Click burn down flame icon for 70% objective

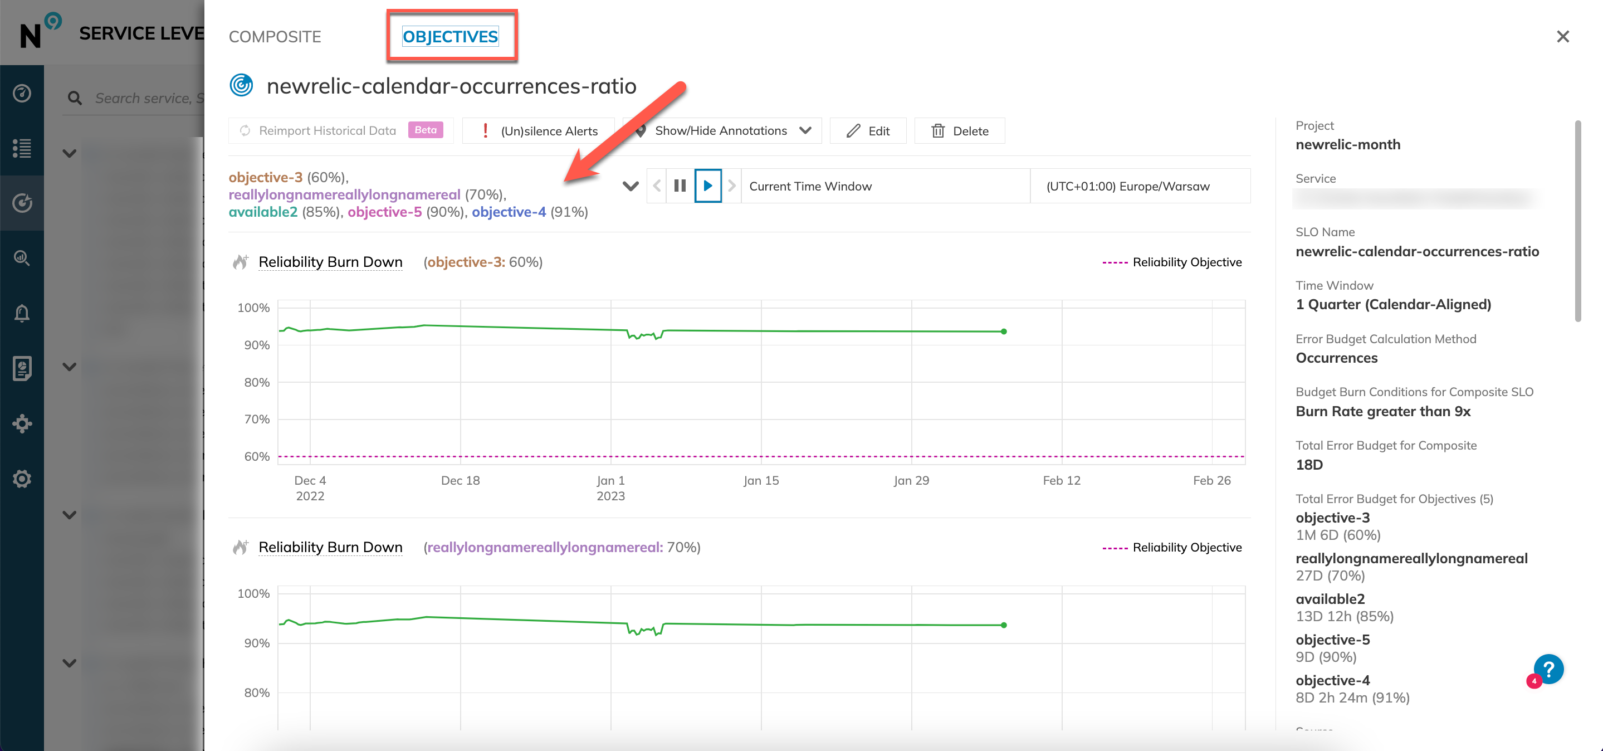click(x=240, y=547)
